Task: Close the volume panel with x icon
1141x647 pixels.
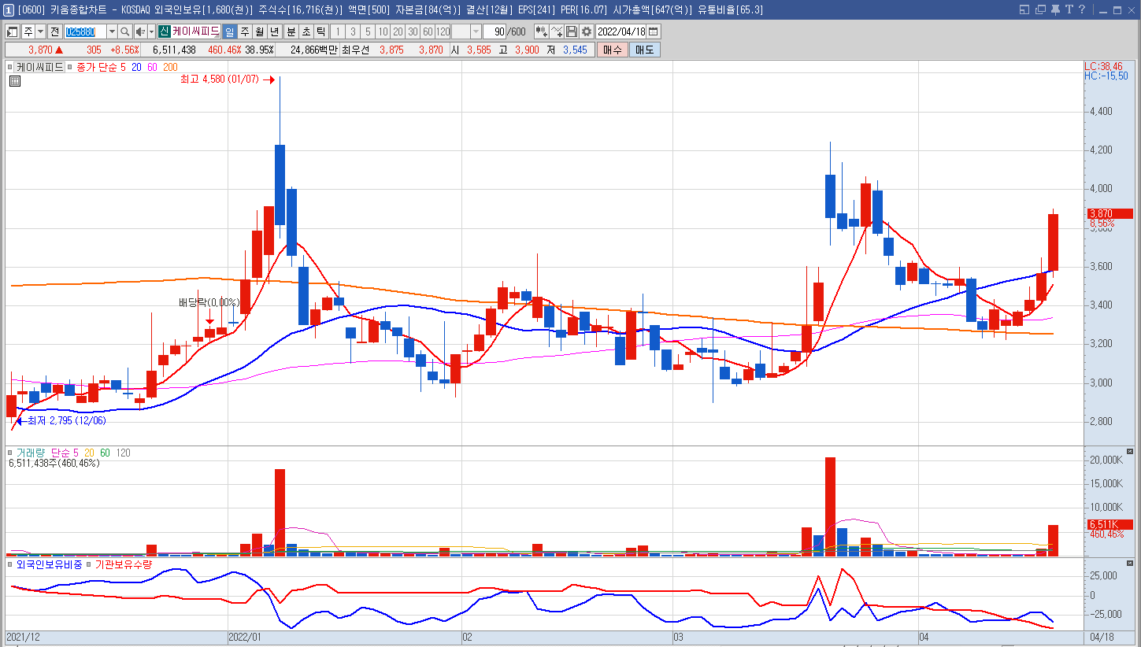Action: (x=1130, y=451)
